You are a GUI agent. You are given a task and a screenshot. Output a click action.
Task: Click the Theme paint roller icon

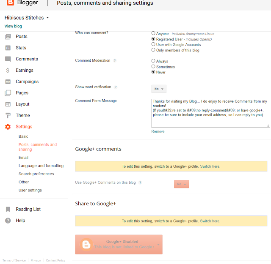[x=8, y=115]
